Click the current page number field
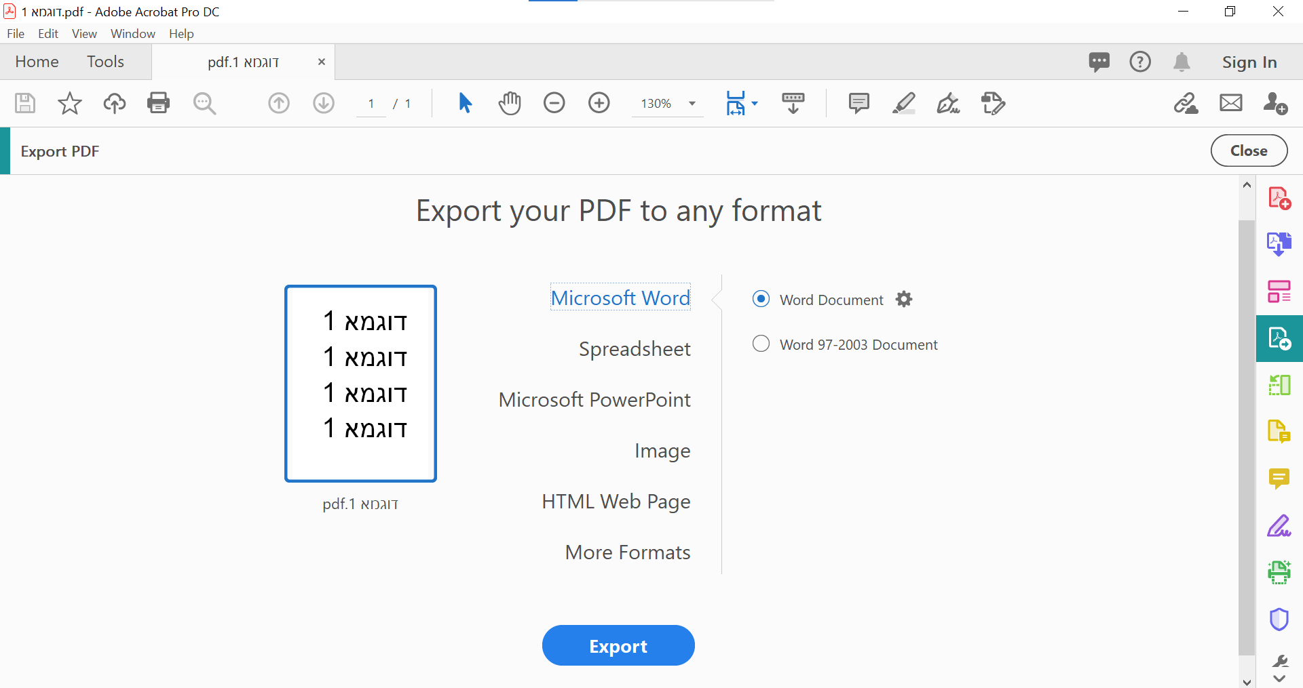 coord(371,104)
